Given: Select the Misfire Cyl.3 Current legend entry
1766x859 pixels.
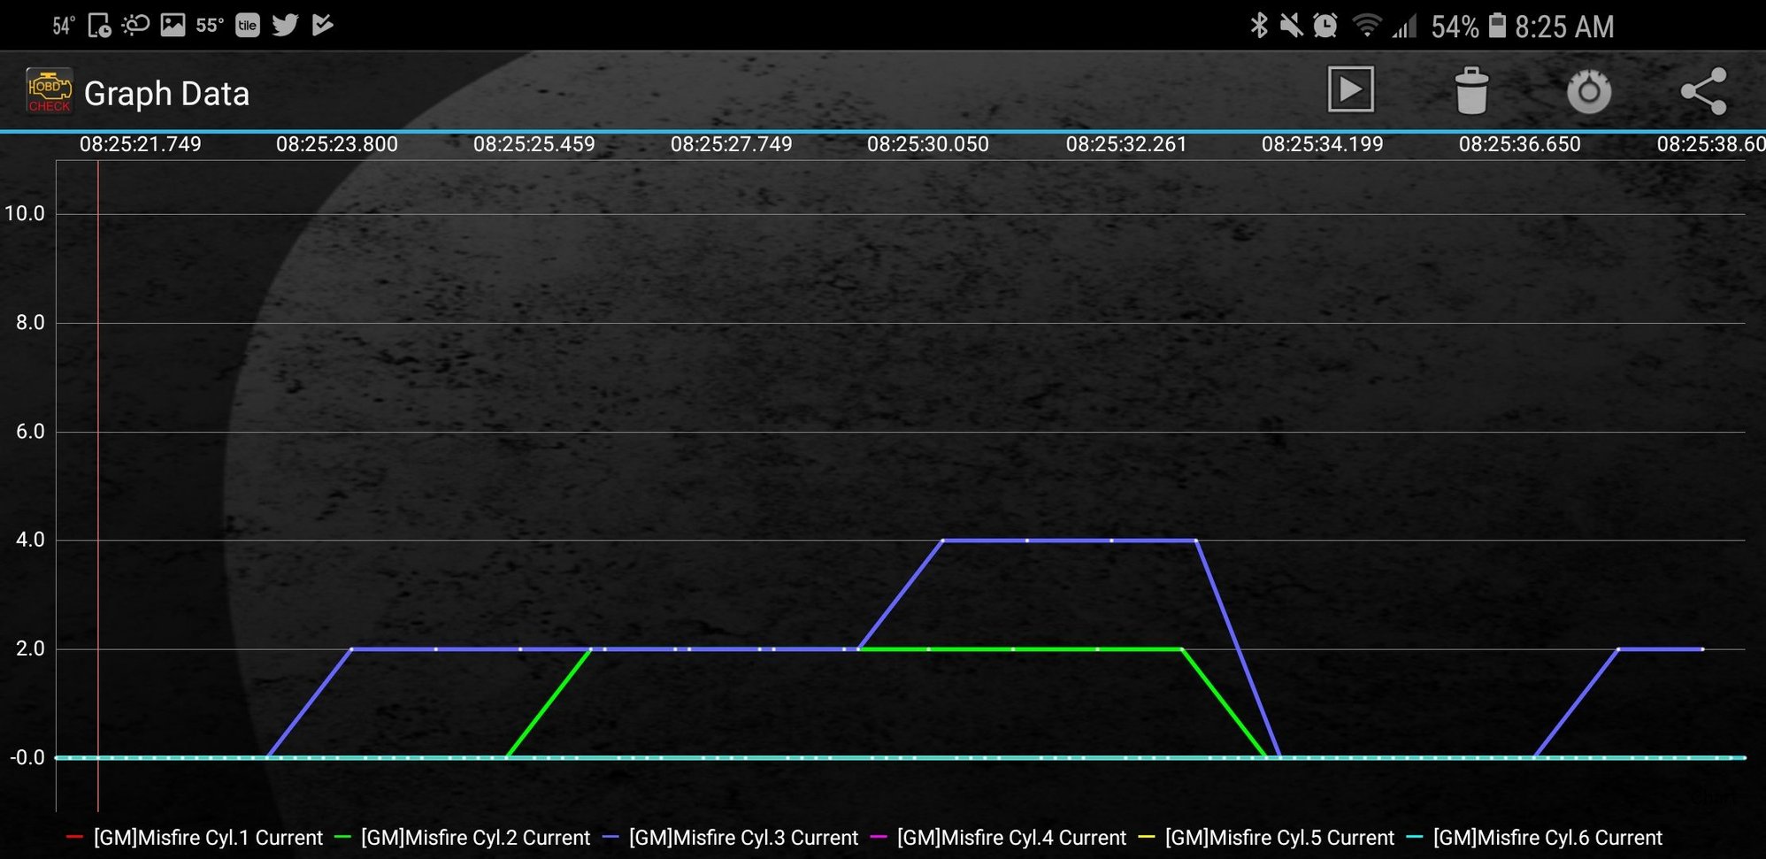Looking at the screenshot, I should (743, 837).
